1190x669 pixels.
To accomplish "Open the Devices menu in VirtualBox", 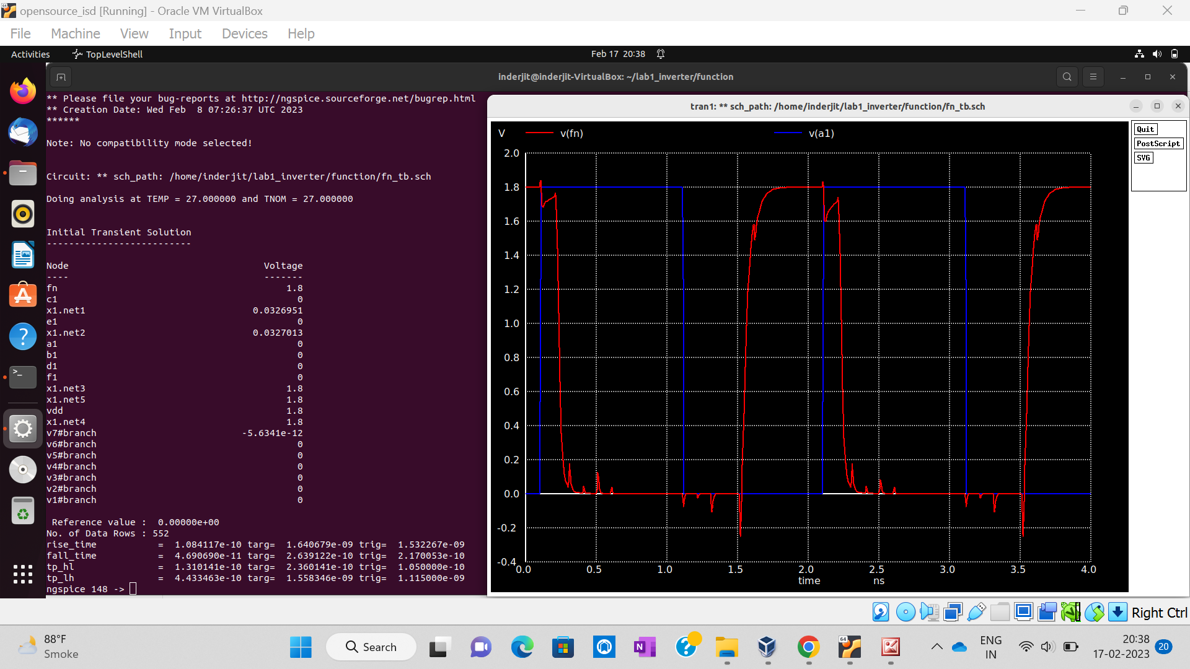I will [244, 33].
